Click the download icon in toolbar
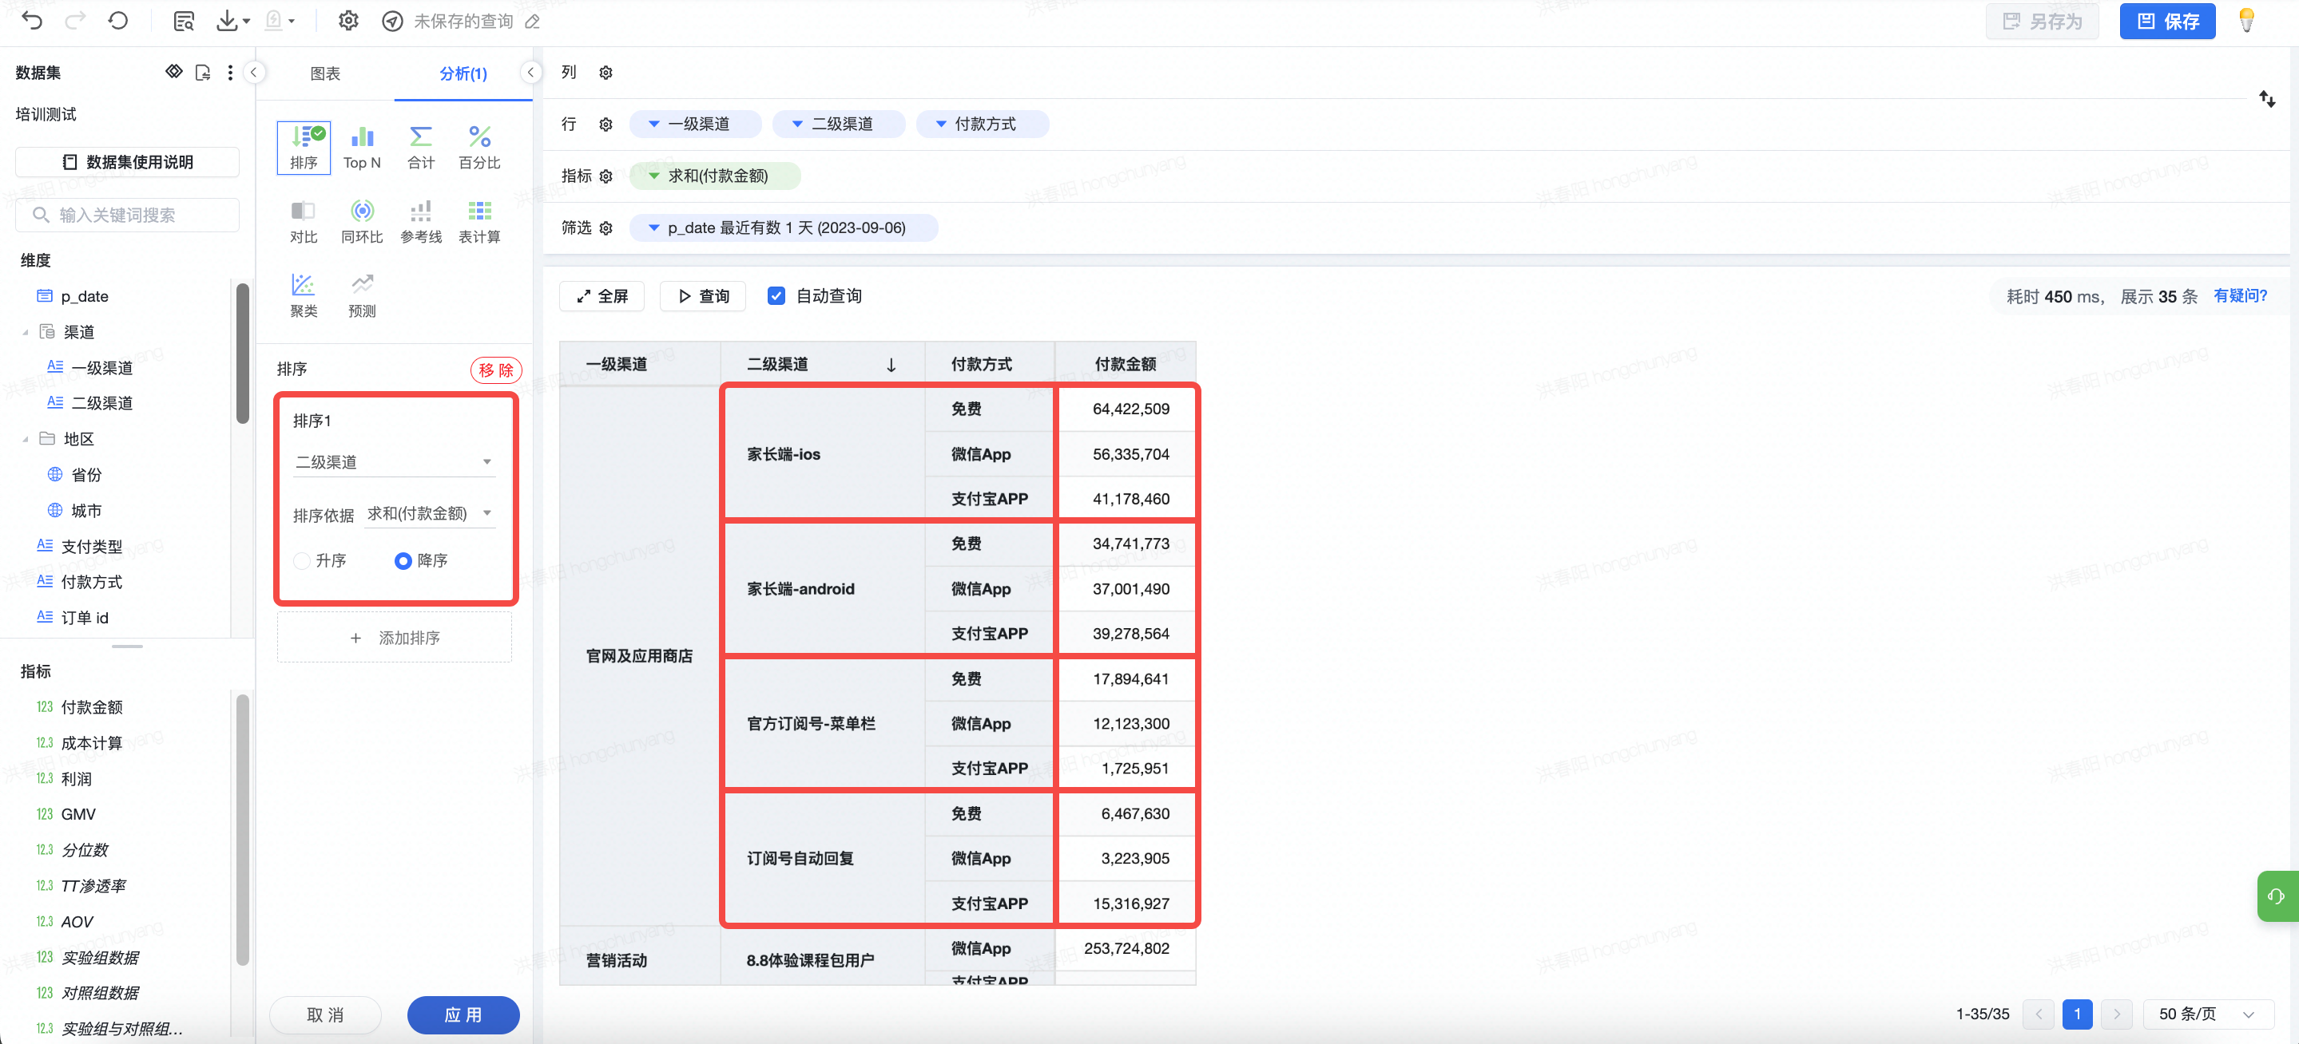The width and height of the screenshot is (2299, 1044). tap(228, 21)
